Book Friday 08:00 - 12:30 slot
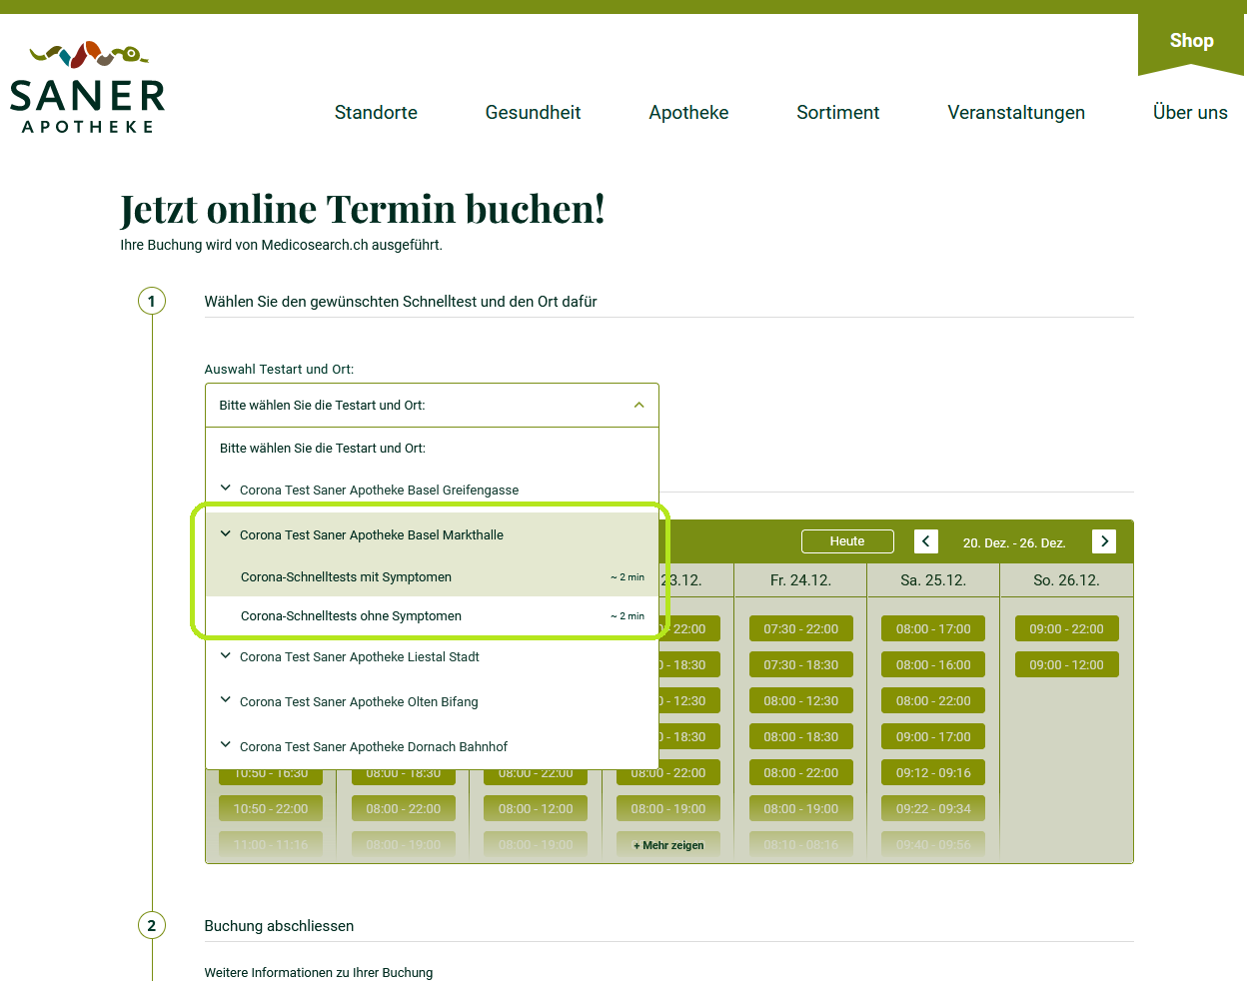The width and height of the screenshot is (1247, 1003). point(801,701)
